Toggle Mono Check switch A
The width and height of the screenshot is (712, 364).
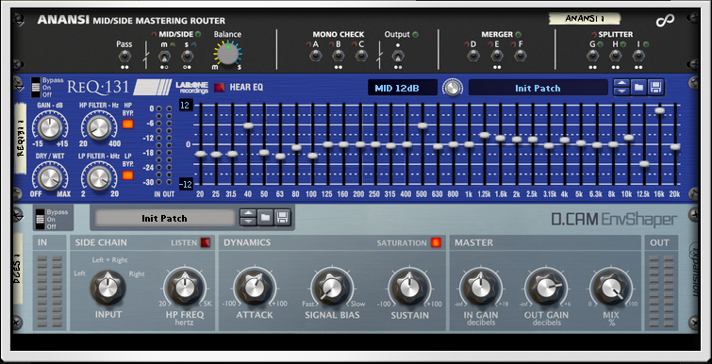315,56
